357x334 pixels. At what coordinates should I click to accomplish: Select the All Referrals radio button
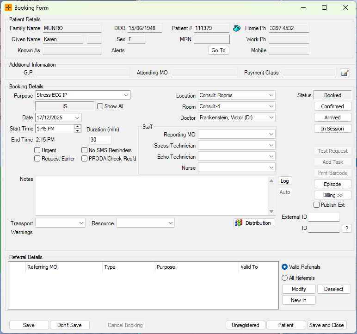point(285,278)
